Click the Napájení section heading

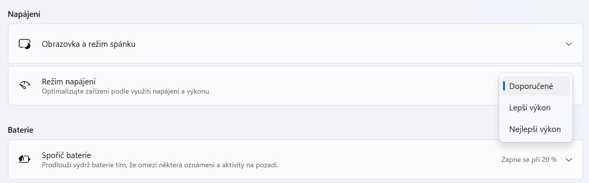tap(24, 14)
